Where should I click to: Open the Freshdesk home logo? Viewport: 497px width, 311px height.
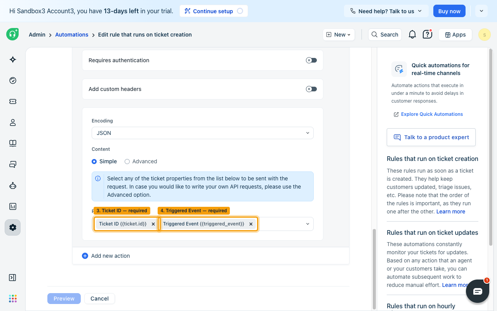click(12, 34)
